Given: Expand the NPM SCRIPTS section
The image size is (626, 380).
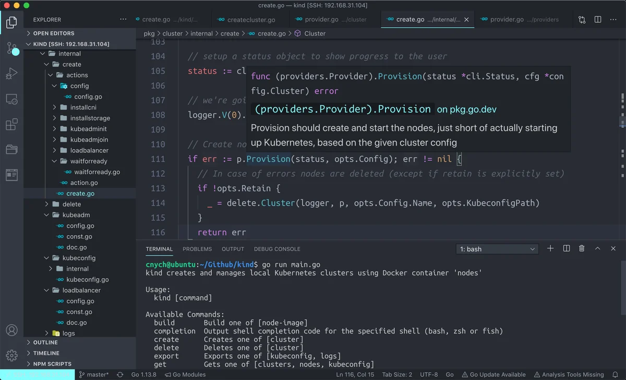Looking at the screenshot, I should 79,364.
